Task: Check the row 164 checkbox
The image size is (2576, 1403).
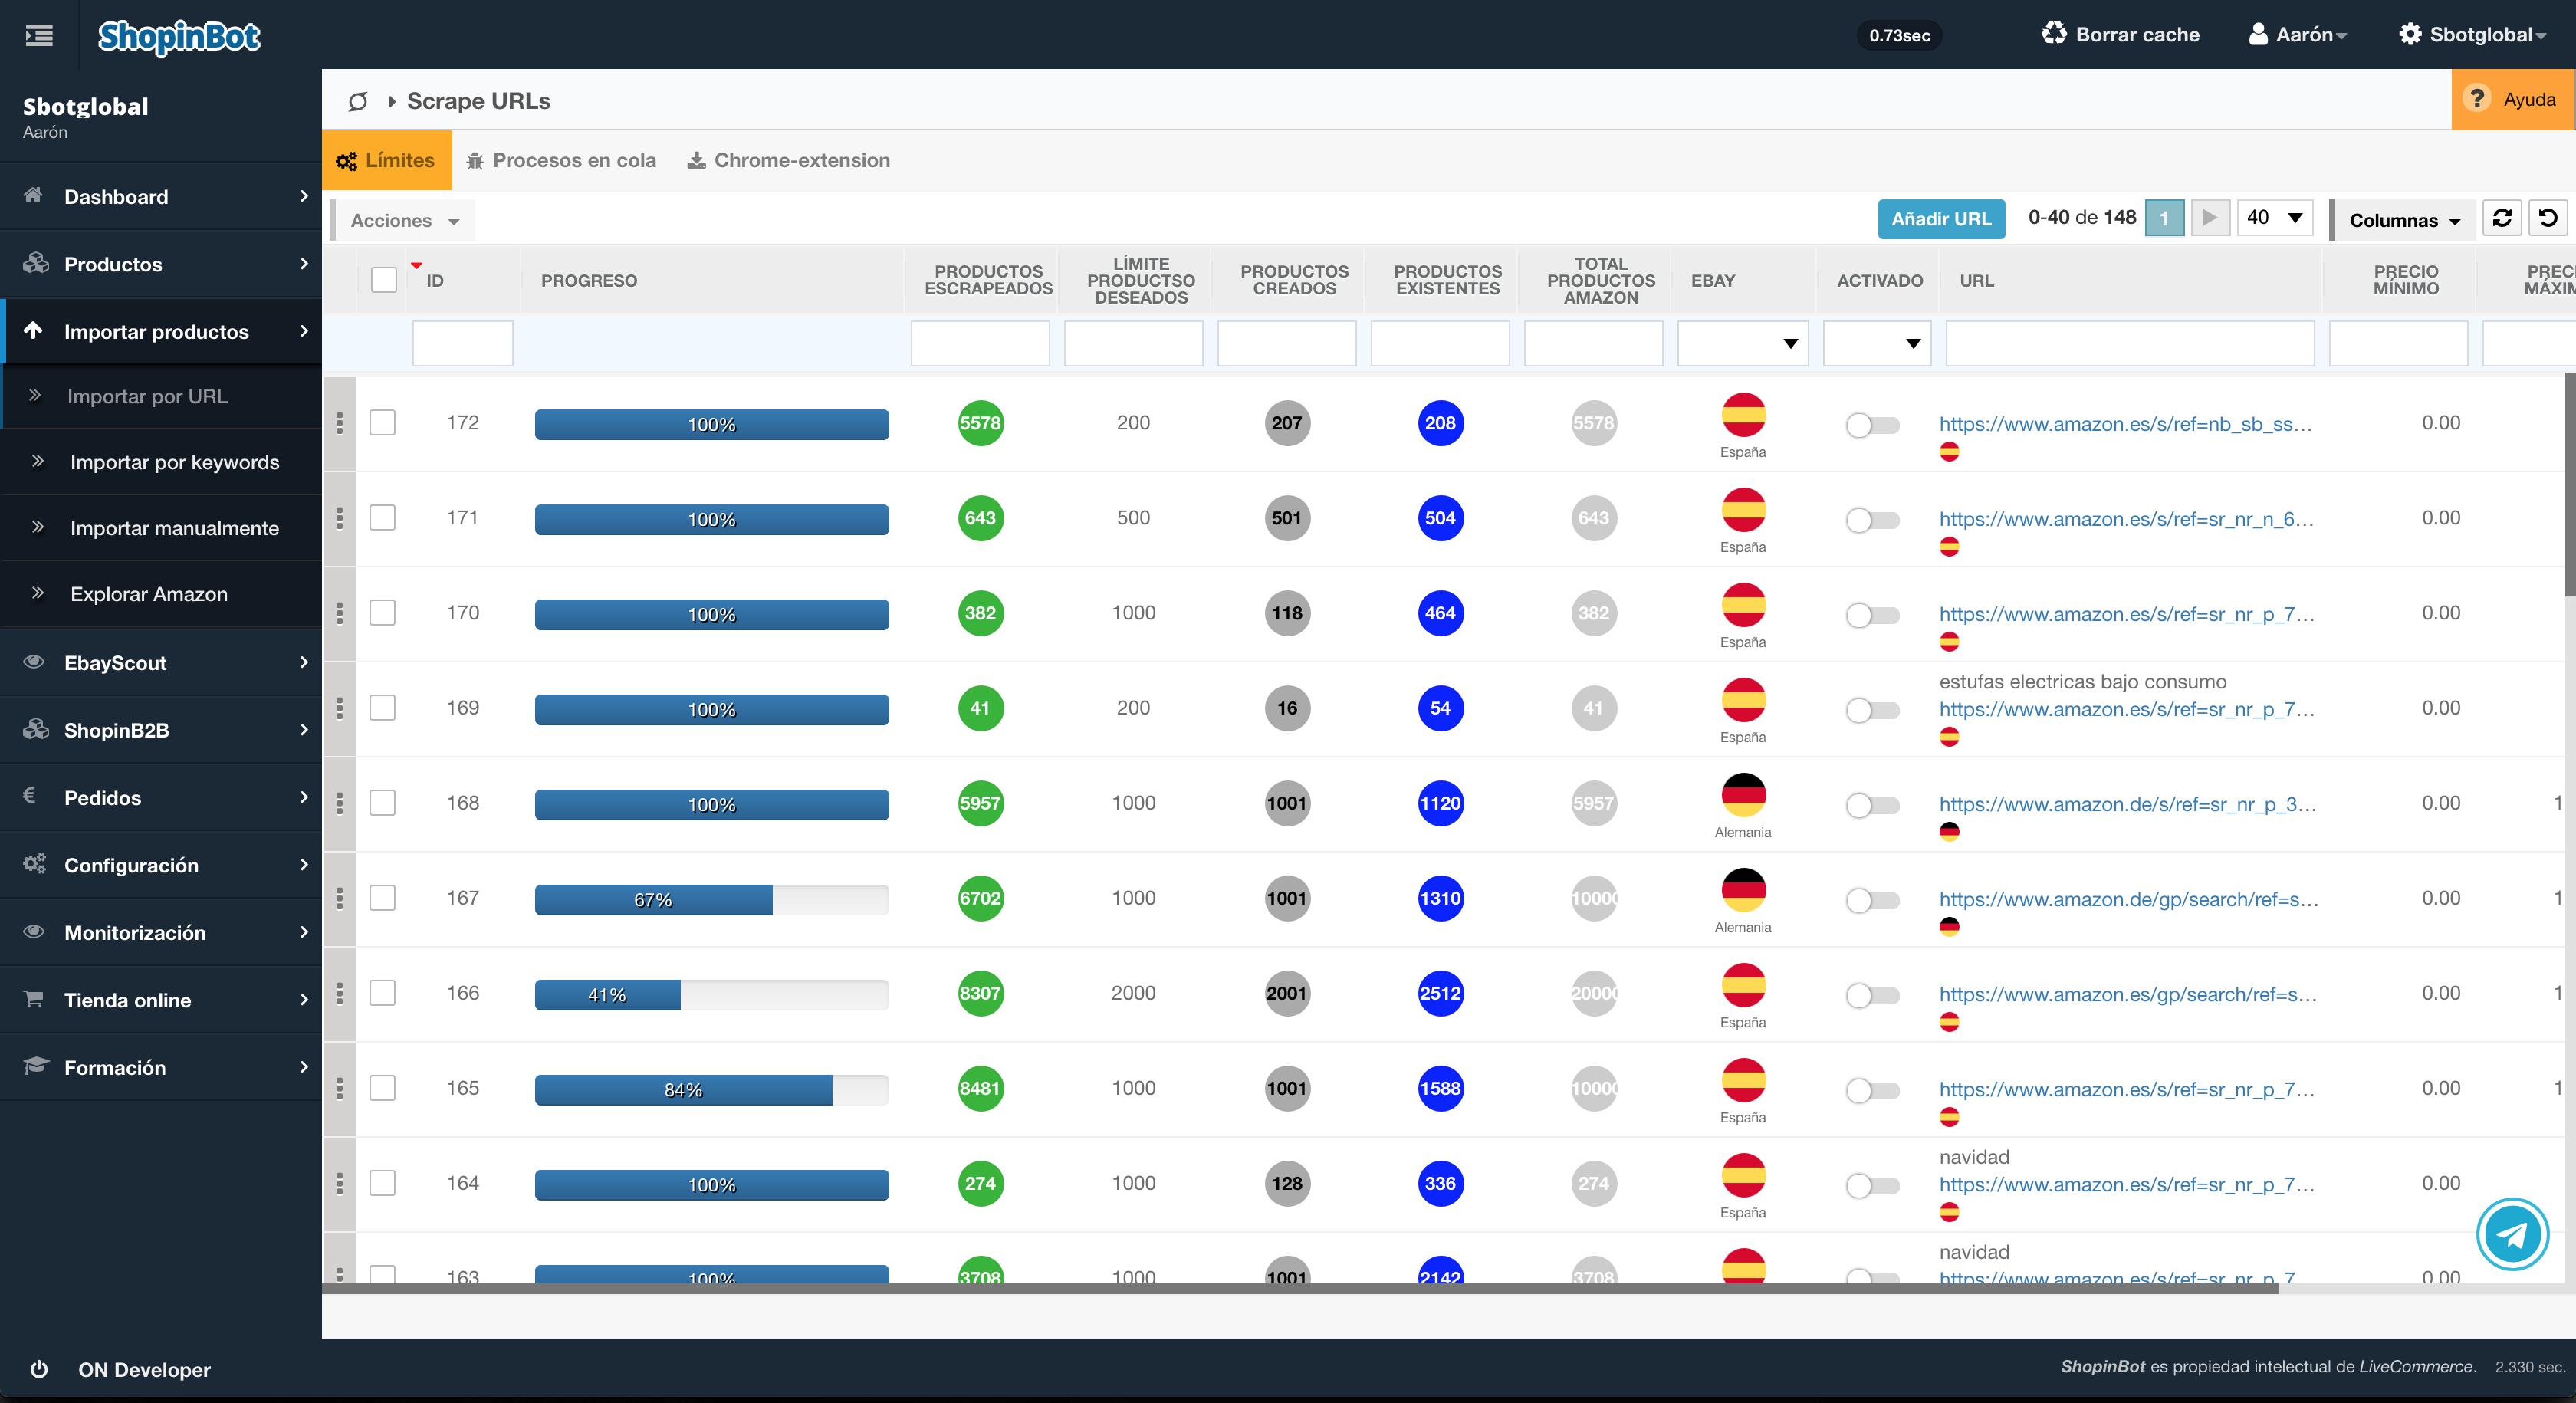Action: 383,1182
